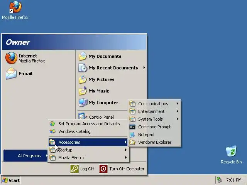Select Startup text in programs list
The height and width of the screenshot is (185, 247).
(65, 150)
